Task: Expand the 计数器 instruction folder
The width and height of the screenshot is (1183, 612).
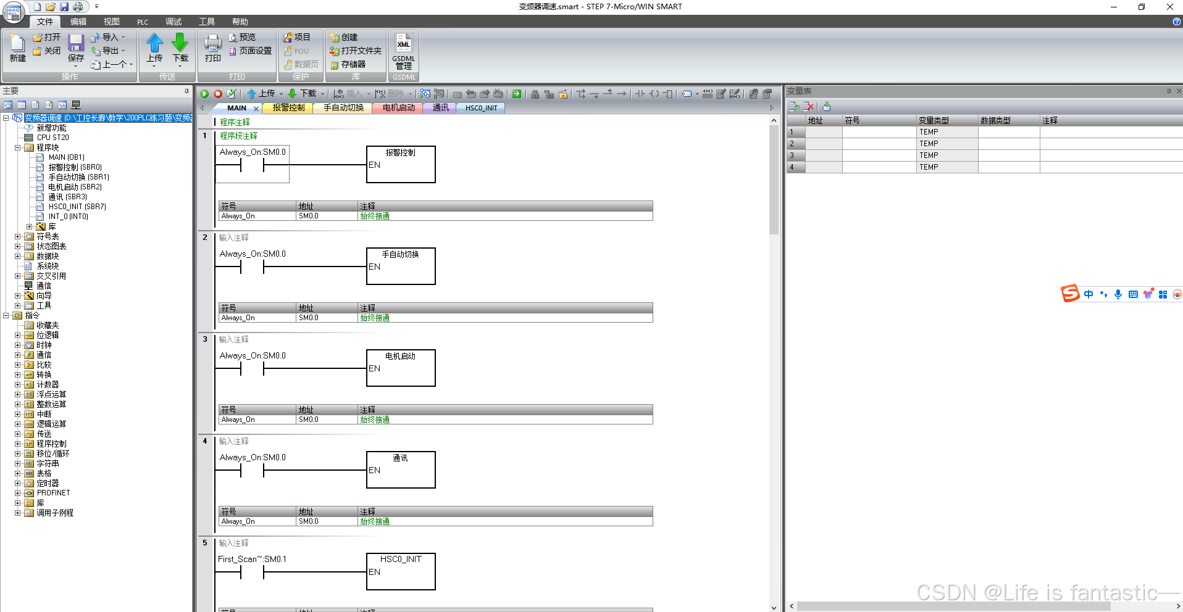Action: (18, 384)
